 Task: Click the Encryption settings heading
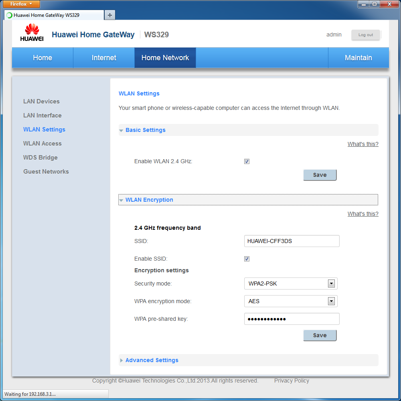click(x=162, y=270)
